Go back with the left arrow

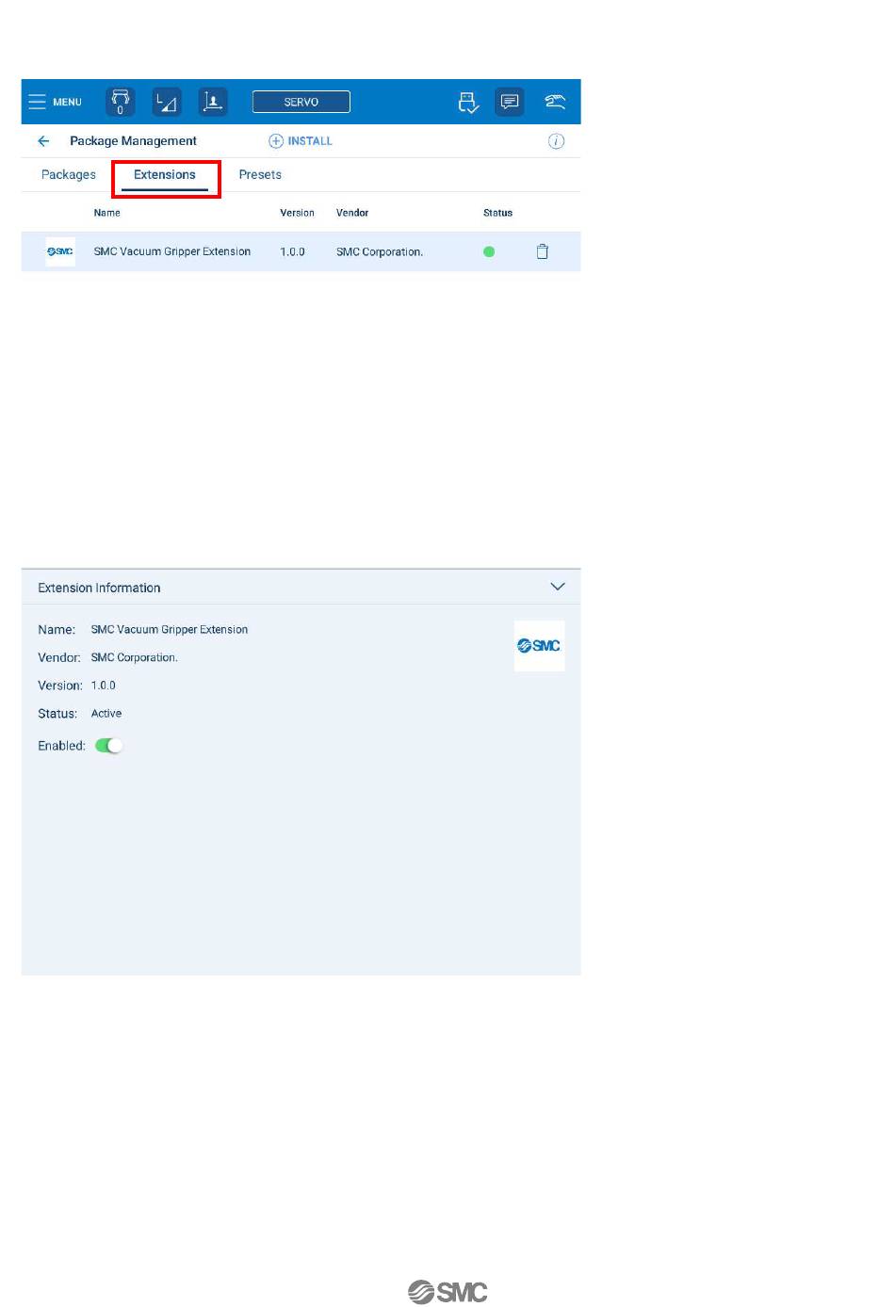coord(43,141)
